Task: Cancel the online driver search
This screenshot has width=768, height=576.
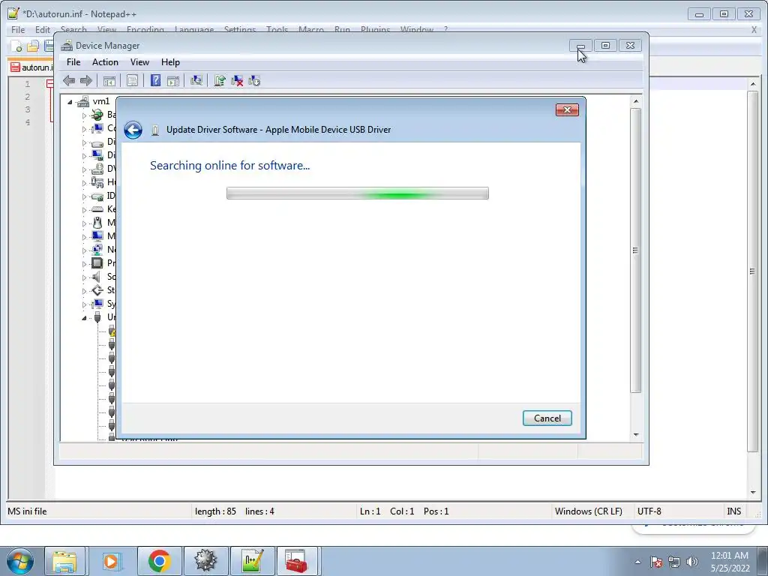Action: click(x=547, y=418)
